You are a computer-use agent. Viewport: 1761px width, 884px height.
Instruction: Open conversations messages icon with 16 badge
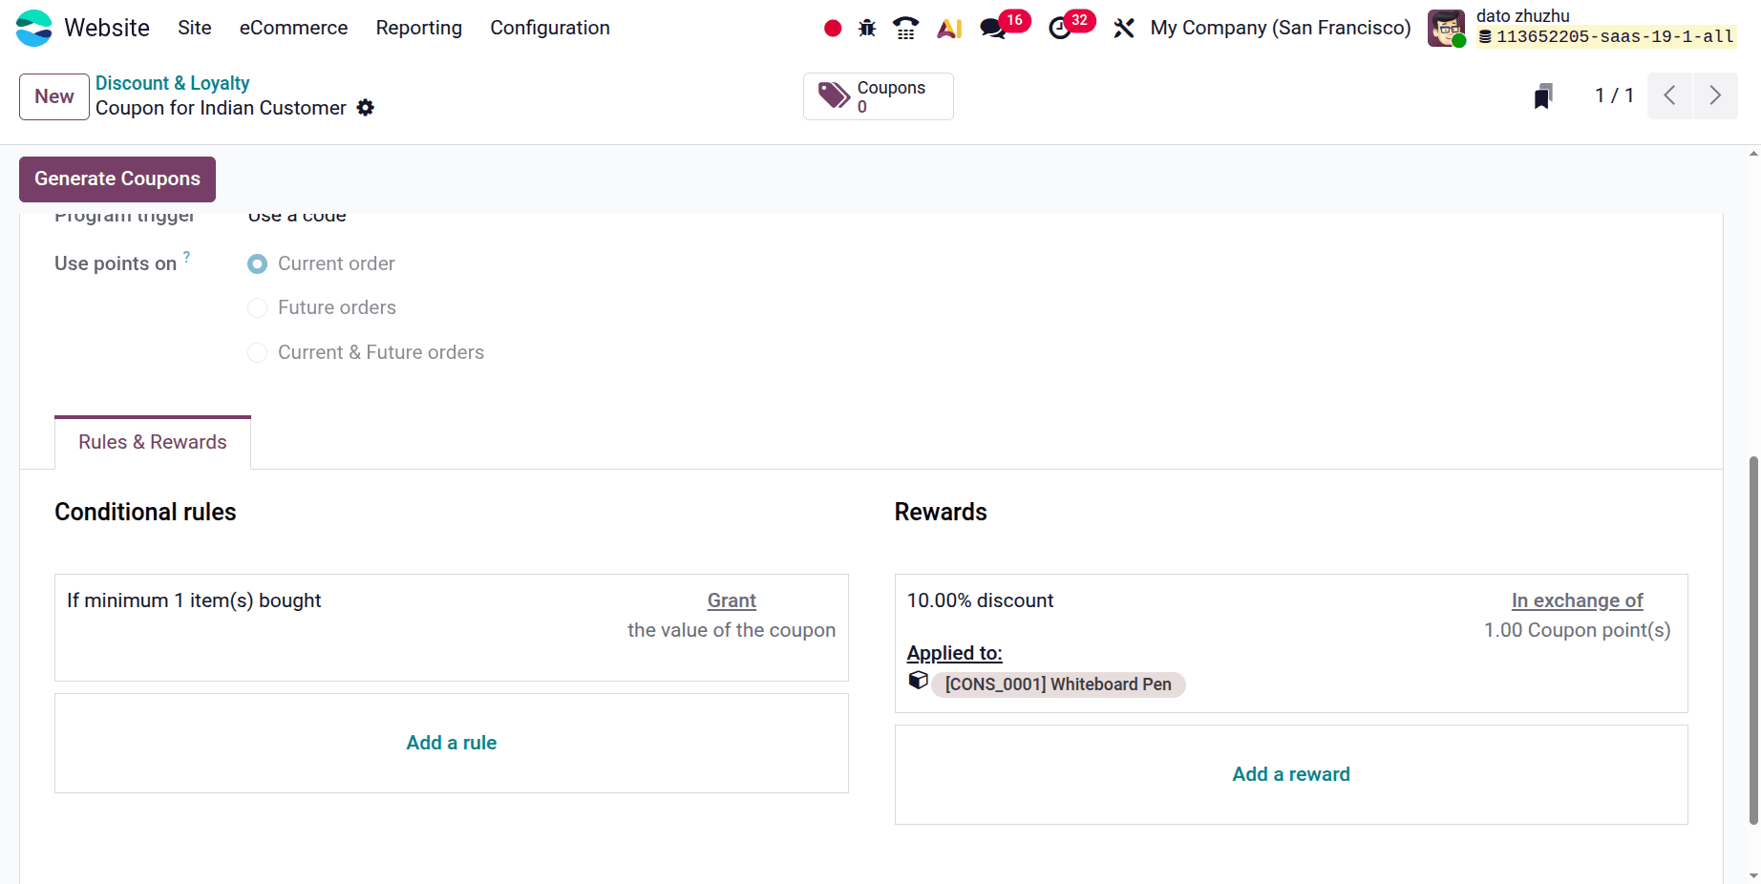click(x=993, y=29)
